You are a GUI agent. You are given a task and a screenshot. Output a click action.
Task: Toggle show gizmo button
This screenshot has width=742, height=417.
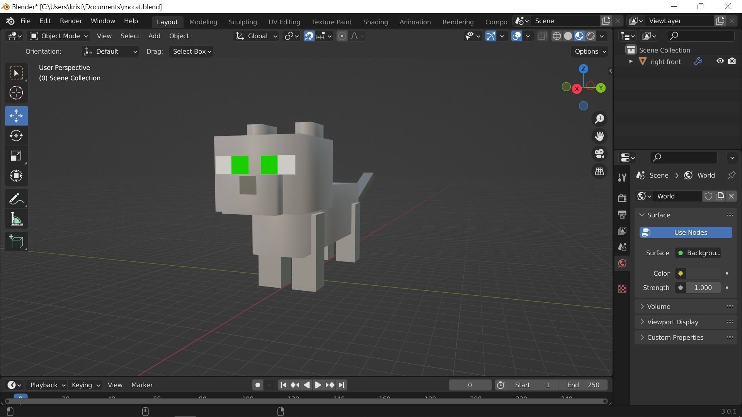pos(490,36)
